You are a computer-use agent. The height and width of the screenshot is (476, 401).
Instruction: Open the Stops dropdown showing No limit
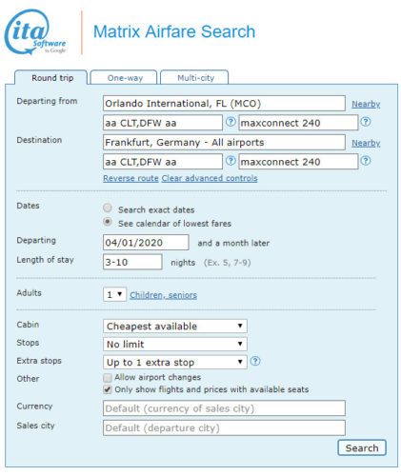point(175,344)
